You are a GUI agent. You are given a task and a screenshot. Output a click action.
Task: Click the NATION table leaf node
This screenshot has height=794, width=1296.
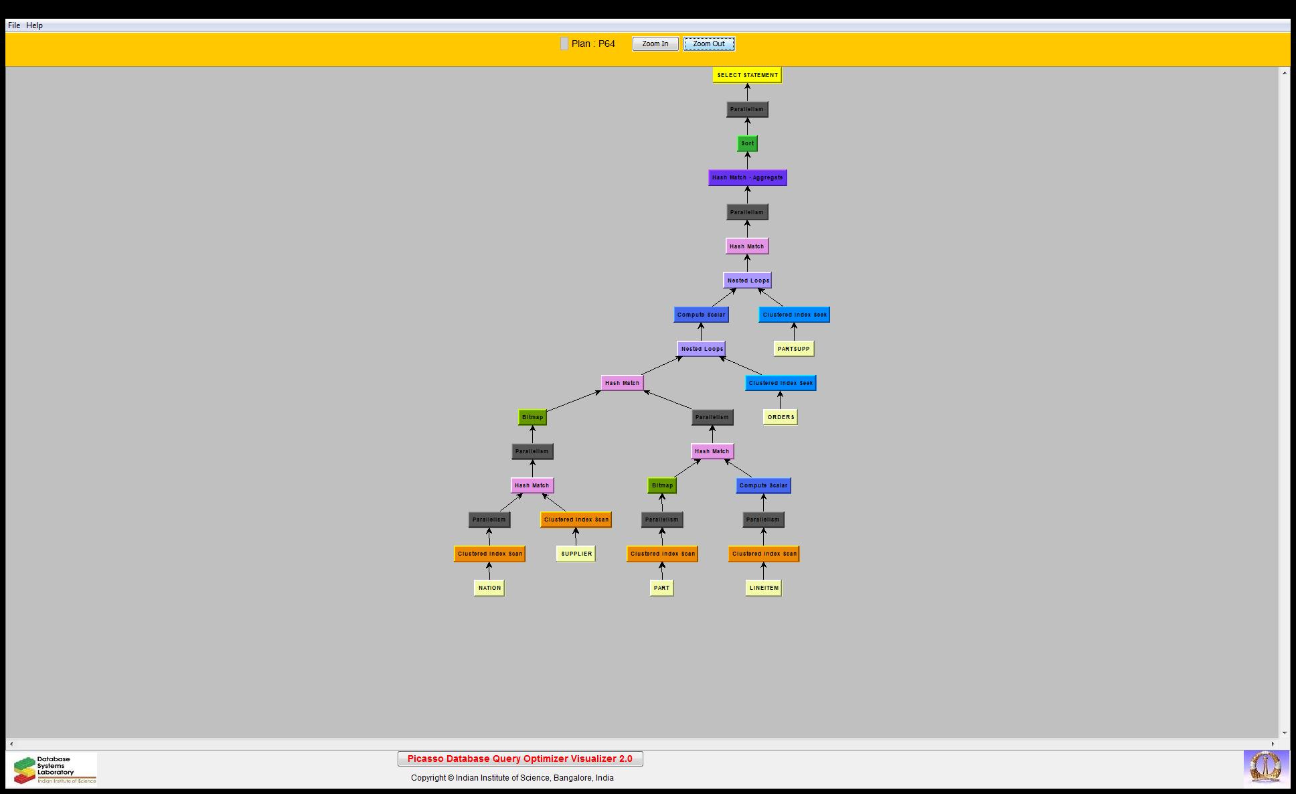pos(489,588)
